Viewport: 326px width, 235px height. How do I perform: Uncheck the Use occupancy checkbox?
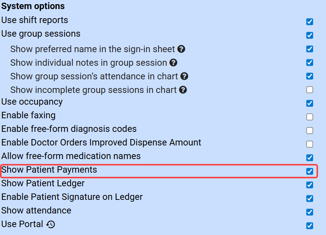(x=310, y=103)
